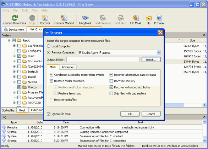
Task: Click the DiskF folder icon
Action: [x=24, y=56]
